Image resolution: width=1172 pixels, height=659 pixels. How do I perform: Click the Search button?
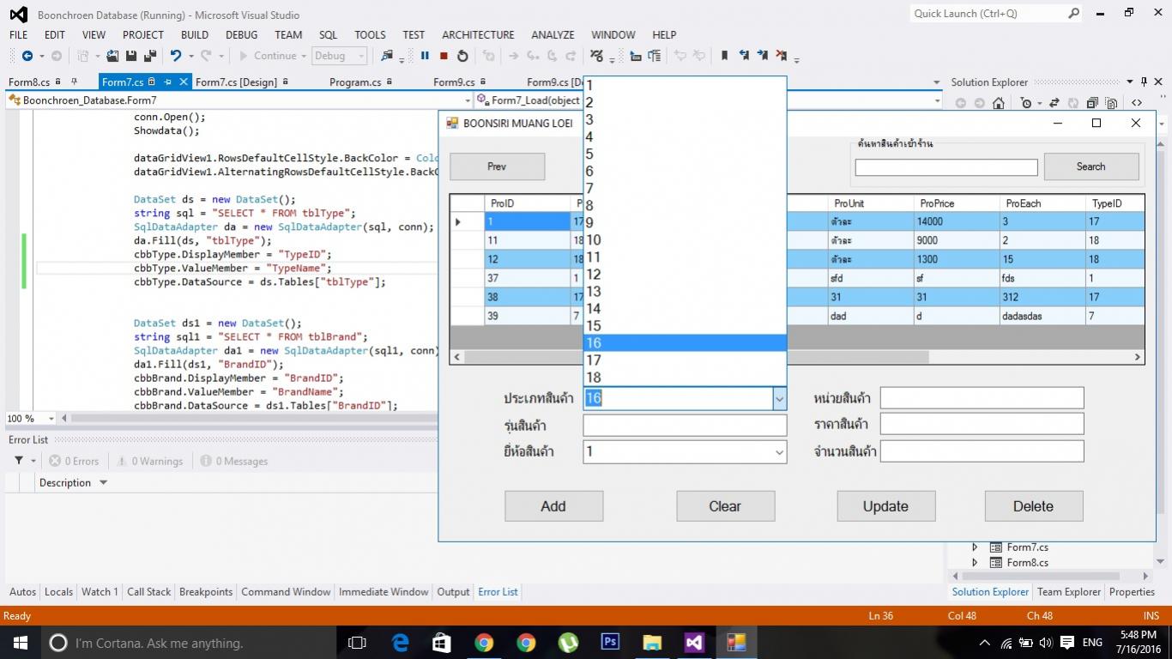(1091, 166)
